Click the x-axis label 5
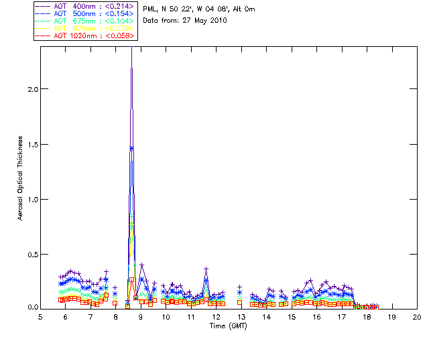The height and width of the screenshot is (343, 429). click(40, 317)
